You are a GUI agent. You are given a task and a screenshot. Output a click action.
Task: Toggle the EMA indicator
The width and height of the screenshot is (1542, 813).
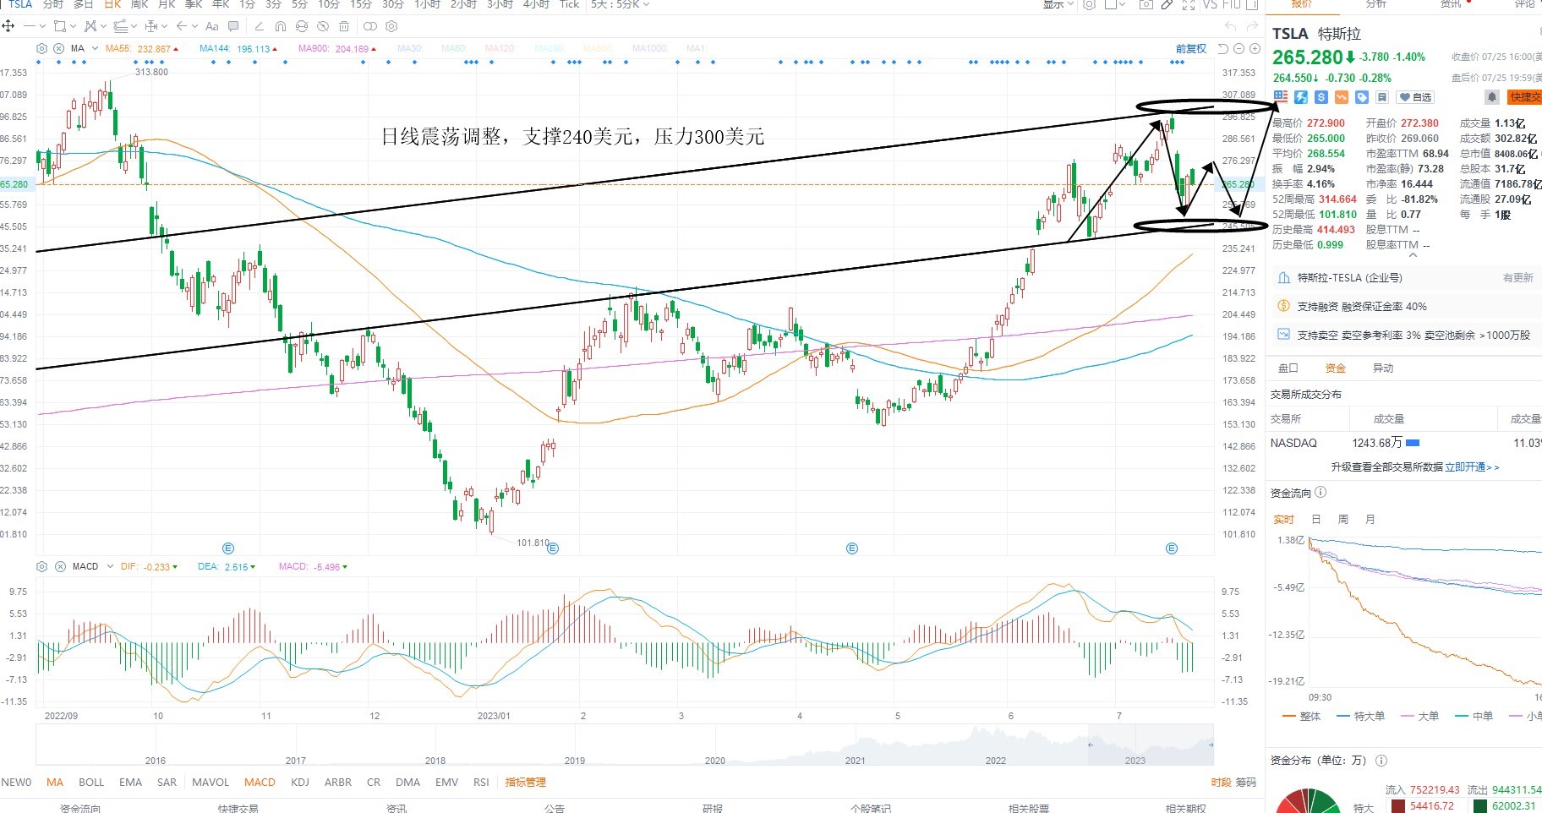pyautogui.click(x=130, y=783)
